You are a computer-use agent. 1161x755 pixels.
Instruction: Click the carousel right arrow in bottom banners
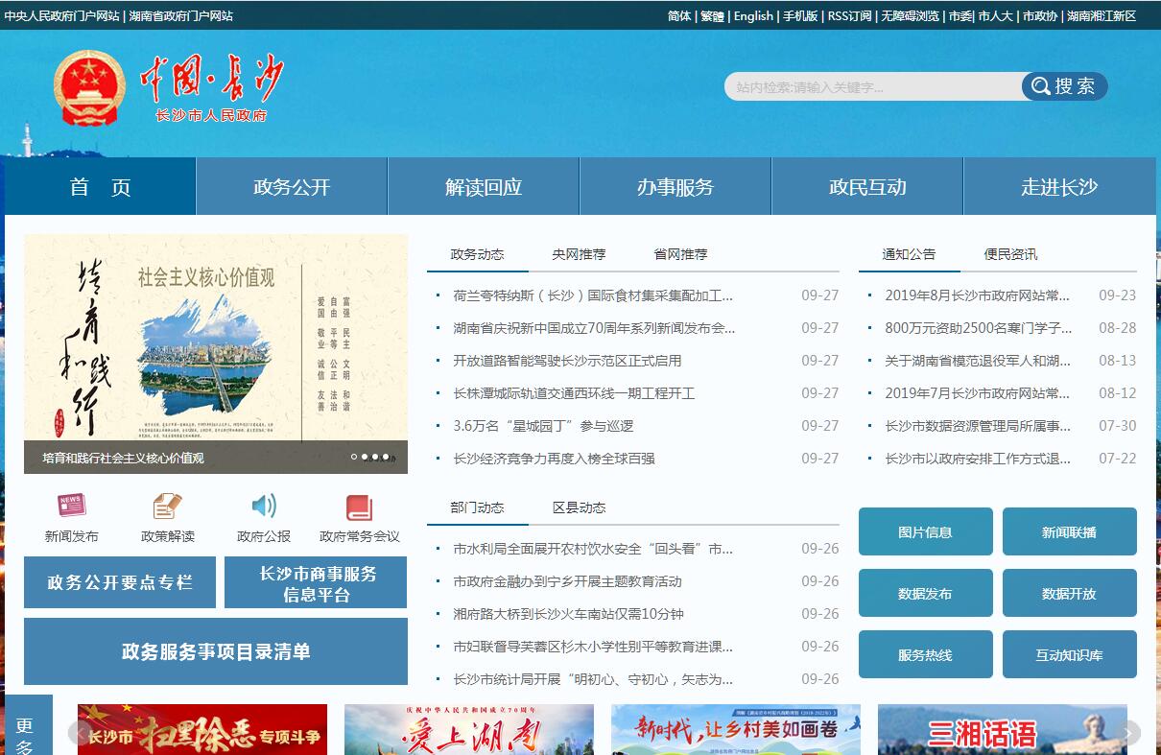coord(1129,734)
